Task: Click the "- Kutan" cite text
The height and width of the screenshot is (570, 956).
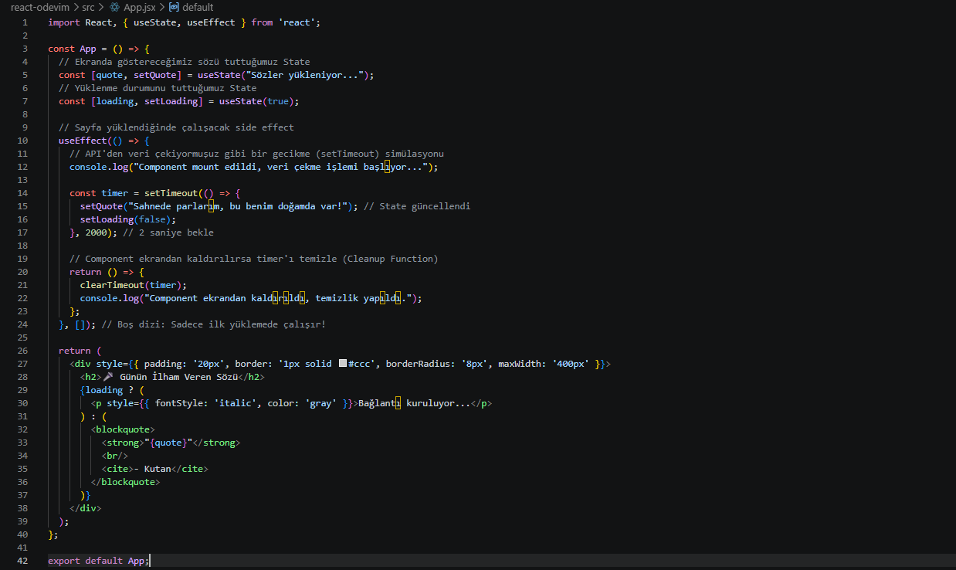Action: (x=152, y=469)
